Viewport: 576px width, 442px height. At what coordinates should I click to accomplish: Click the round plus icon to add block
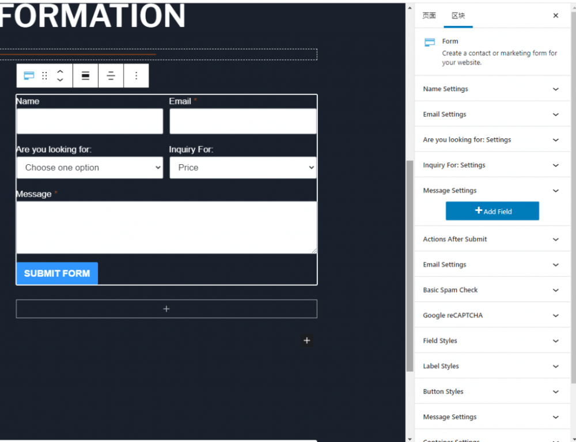click(306, 341)
